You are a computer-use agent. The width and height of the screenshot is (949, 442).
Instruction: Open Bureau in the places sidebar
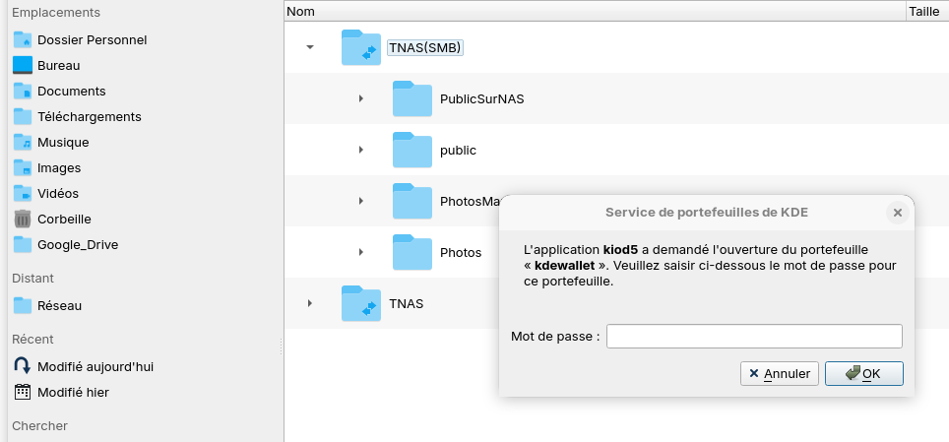[58, 65]
